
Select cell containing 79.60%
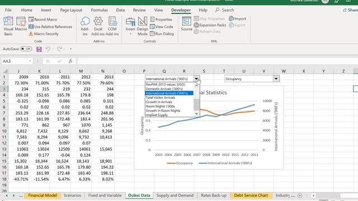tap(103, 83)
